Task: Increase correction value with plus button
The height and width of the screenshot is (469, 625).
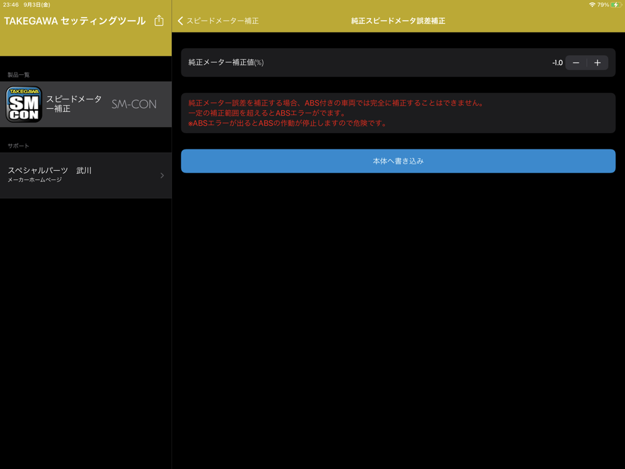Action: pos(597,63)
